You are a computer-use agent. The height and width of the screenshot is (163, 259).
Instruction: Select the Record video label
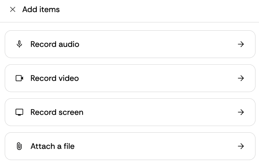(x=54, y=78)
